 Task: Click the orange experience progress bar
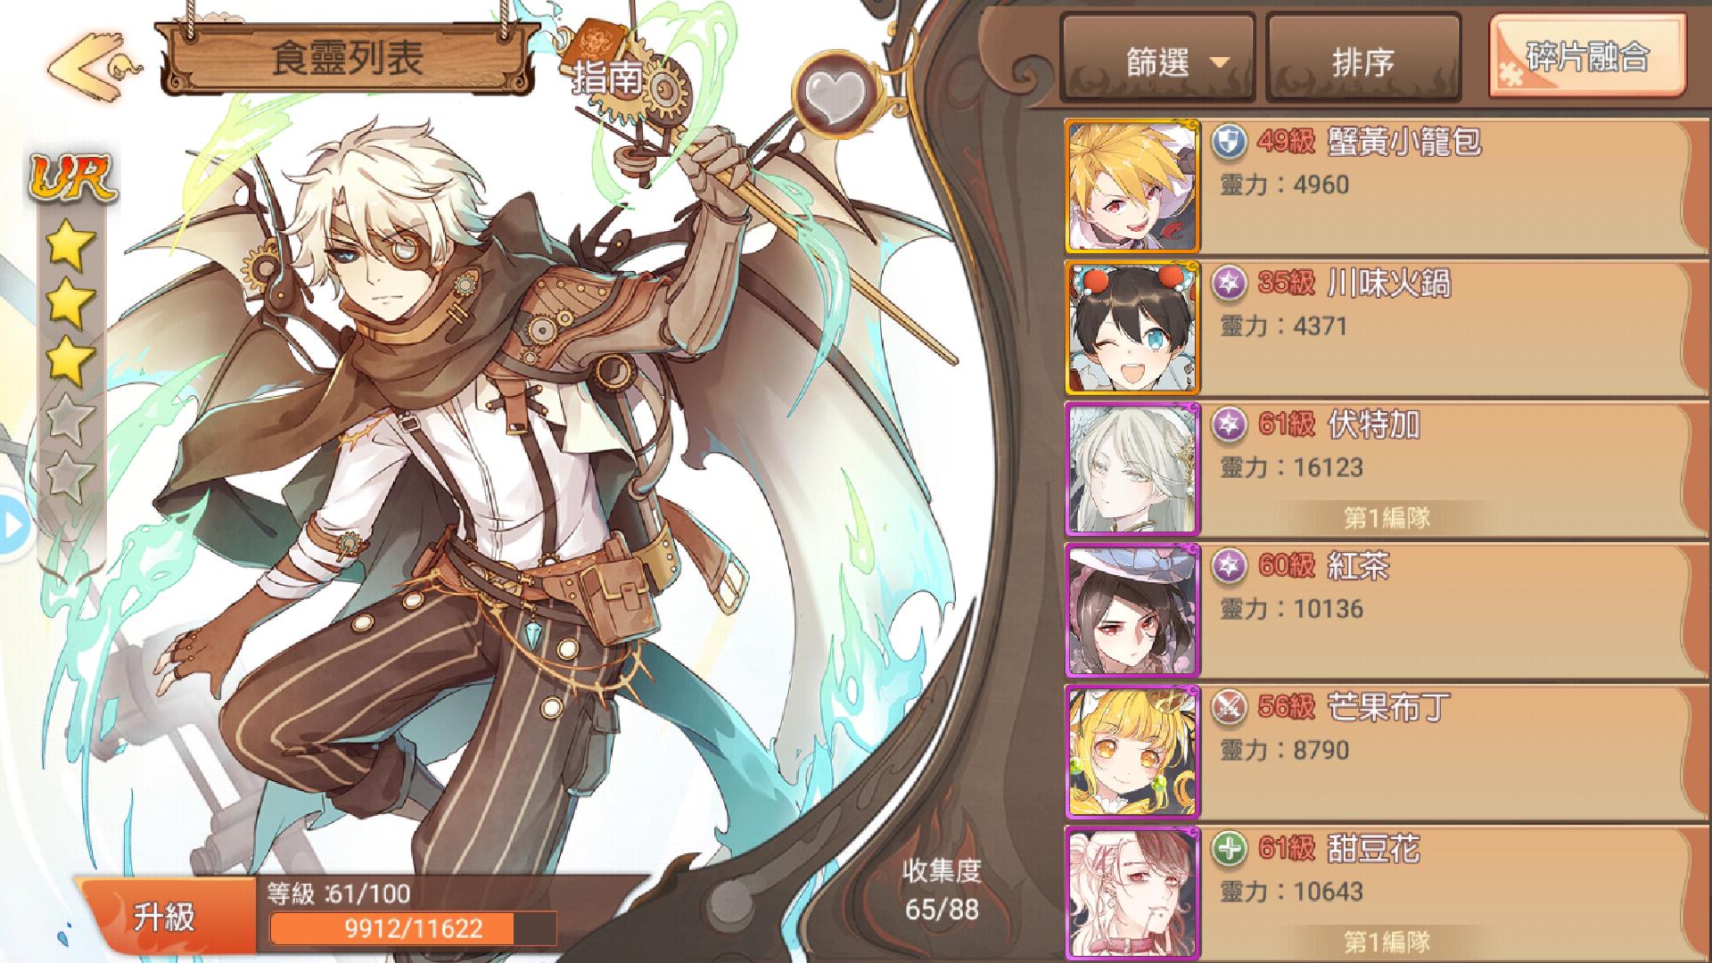click(413, 928)
